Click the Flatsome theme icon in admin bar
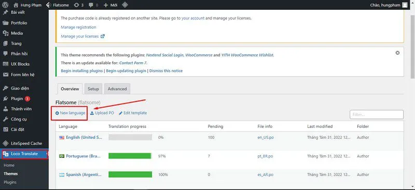This screenshot has width=415, height=190. point(48,5)
